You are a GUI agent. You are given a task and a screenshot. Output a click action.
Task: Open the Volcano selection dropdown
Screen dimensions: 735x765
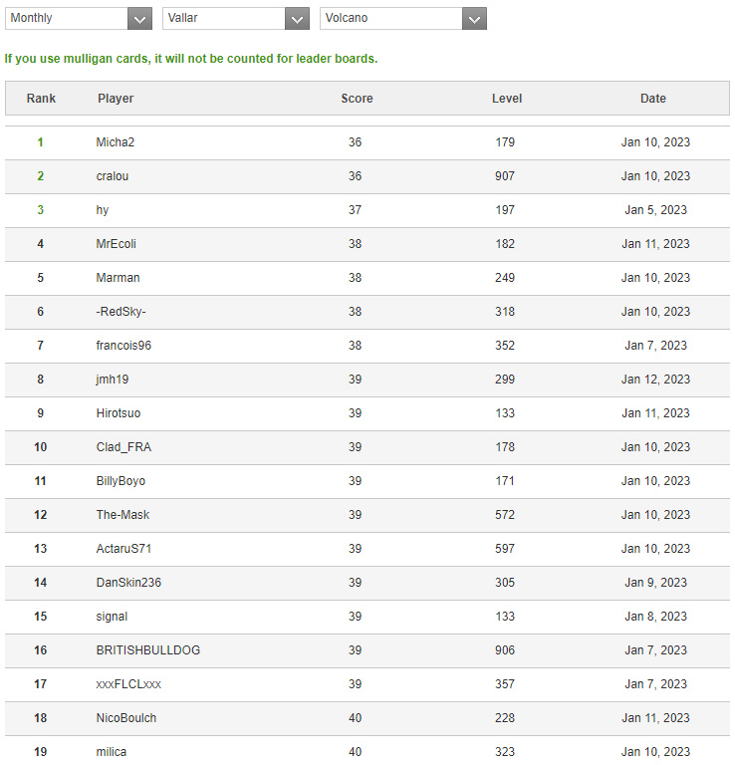click(x=402, y=18)
